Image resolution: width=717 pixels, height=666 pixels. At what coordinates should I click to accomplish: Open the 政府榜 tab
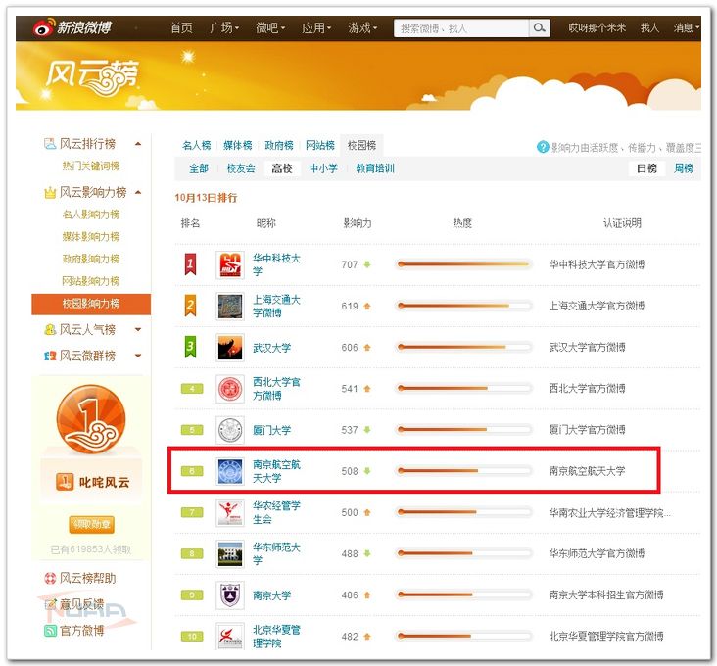(279, 145)
